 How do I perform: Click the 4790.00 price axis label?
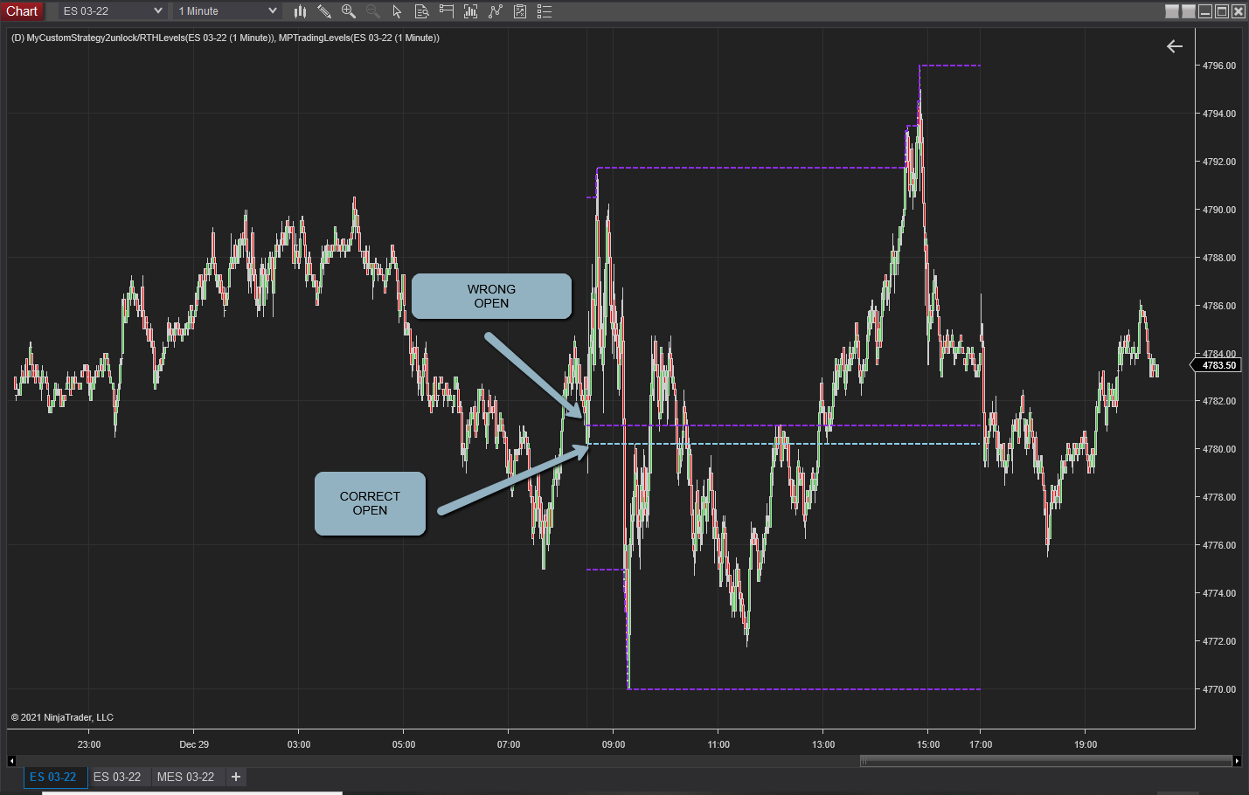(1219, 210)
